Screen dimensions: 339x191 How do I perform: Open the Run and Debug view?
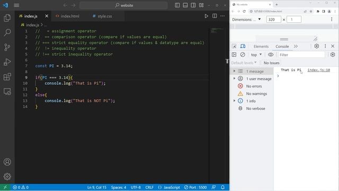pyautogui.click(x=7, y=62)
